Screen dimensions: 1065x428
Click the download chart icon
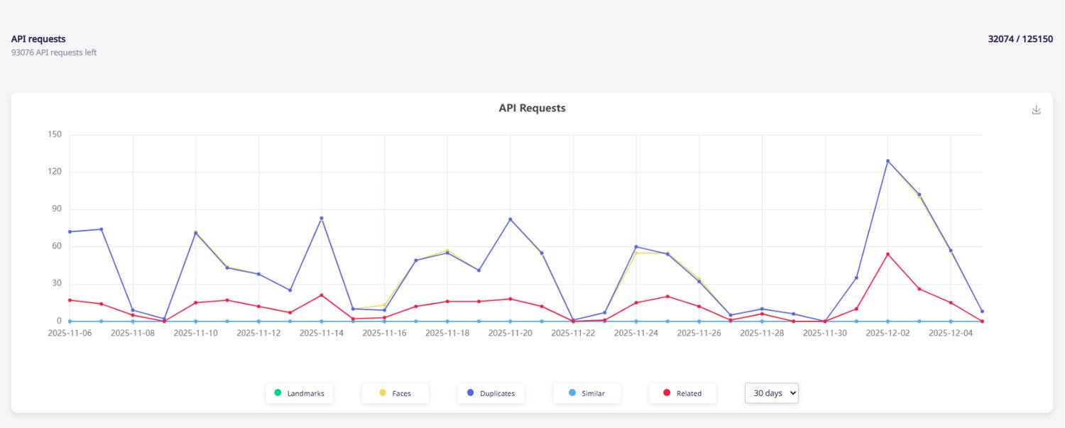tap(1036, 110)
